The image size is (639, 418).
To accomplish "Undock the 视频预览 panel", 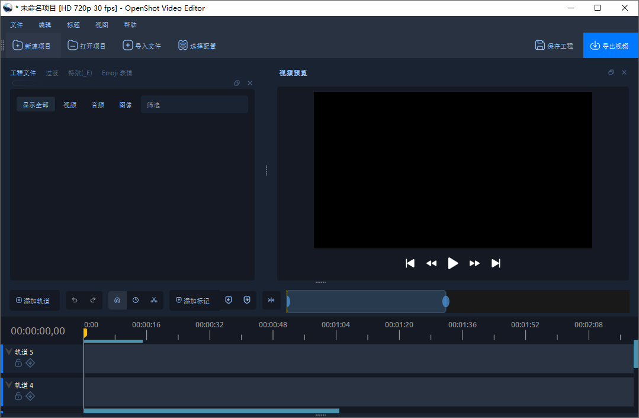I will coord(611,72).
